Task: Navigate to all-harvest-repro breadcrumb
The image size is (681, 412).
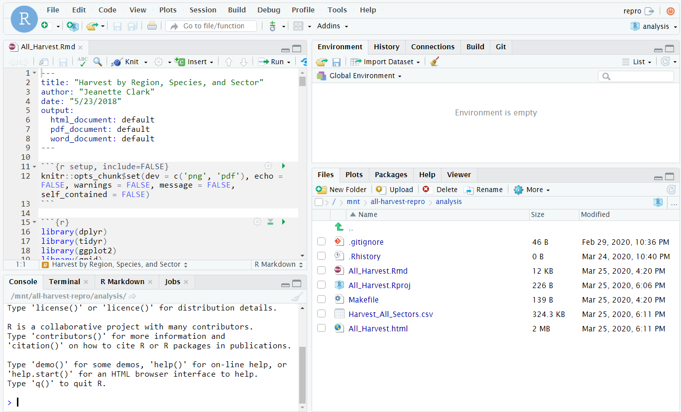Action: pyautogui.click(x=398, y=202)
